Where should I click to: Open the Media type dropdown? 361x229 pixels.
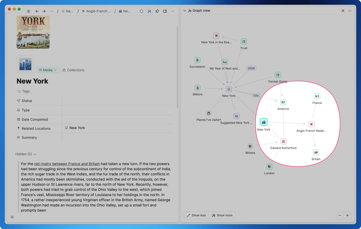[x=48, y=70]
